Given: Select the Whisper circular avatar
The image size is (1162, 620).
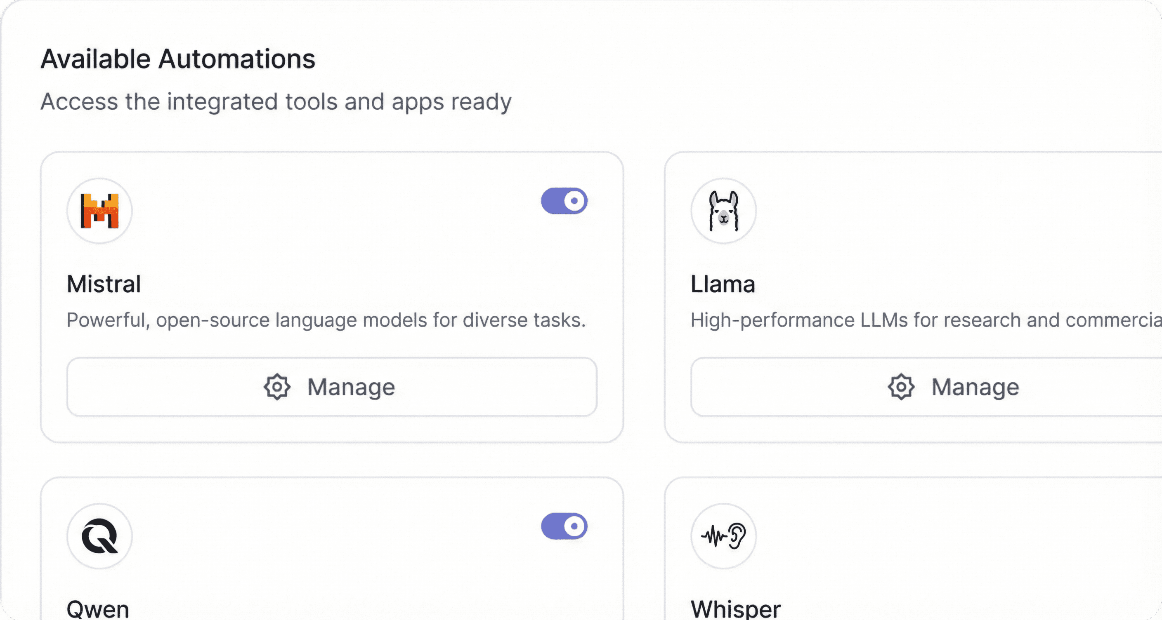Looking at the screenshot, I should 723,536.
